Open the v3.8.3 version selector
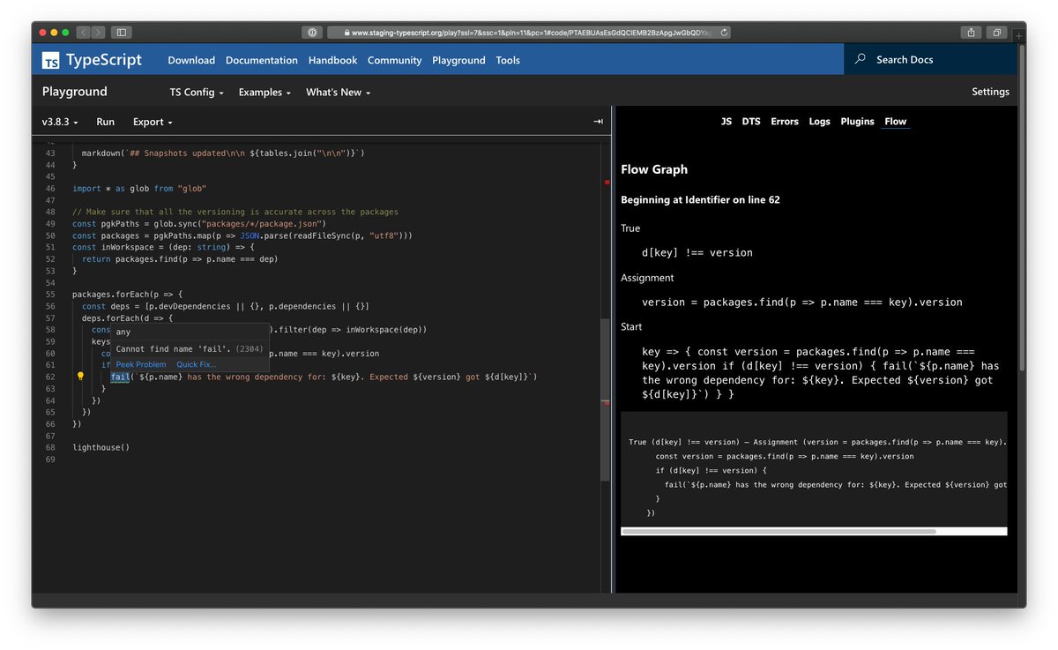1058x650 pixels. [x=60, y=122]
